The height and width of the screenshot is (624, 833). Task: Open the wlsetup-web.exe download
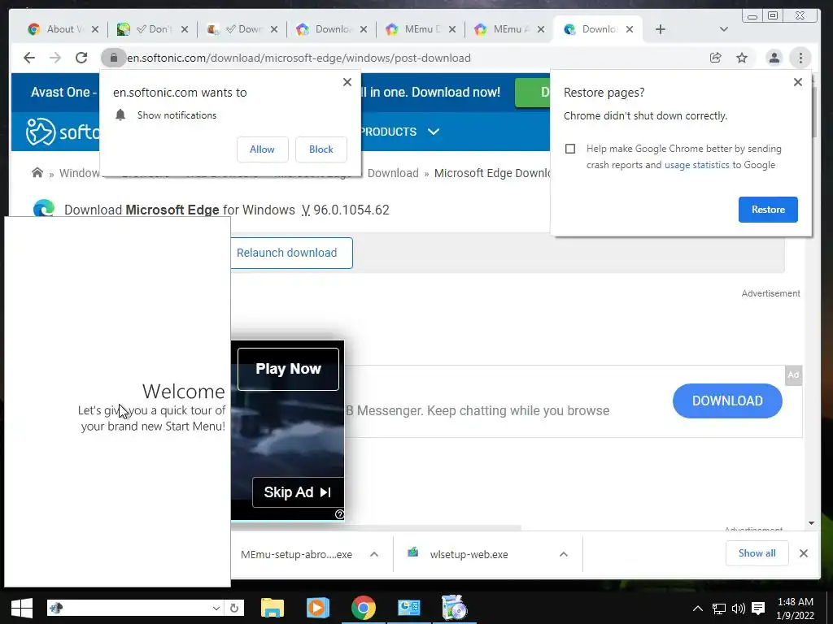pyautogui.click(x=469, y=554)
